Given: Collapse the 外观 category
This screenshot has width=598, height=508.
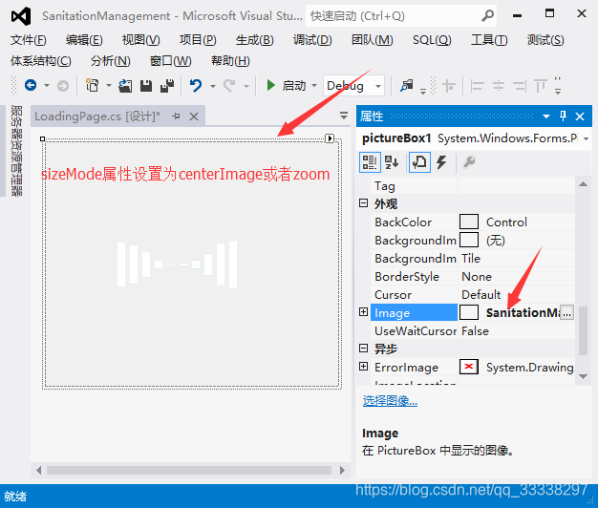Looking at the screenshot, I should pos(363,203).
